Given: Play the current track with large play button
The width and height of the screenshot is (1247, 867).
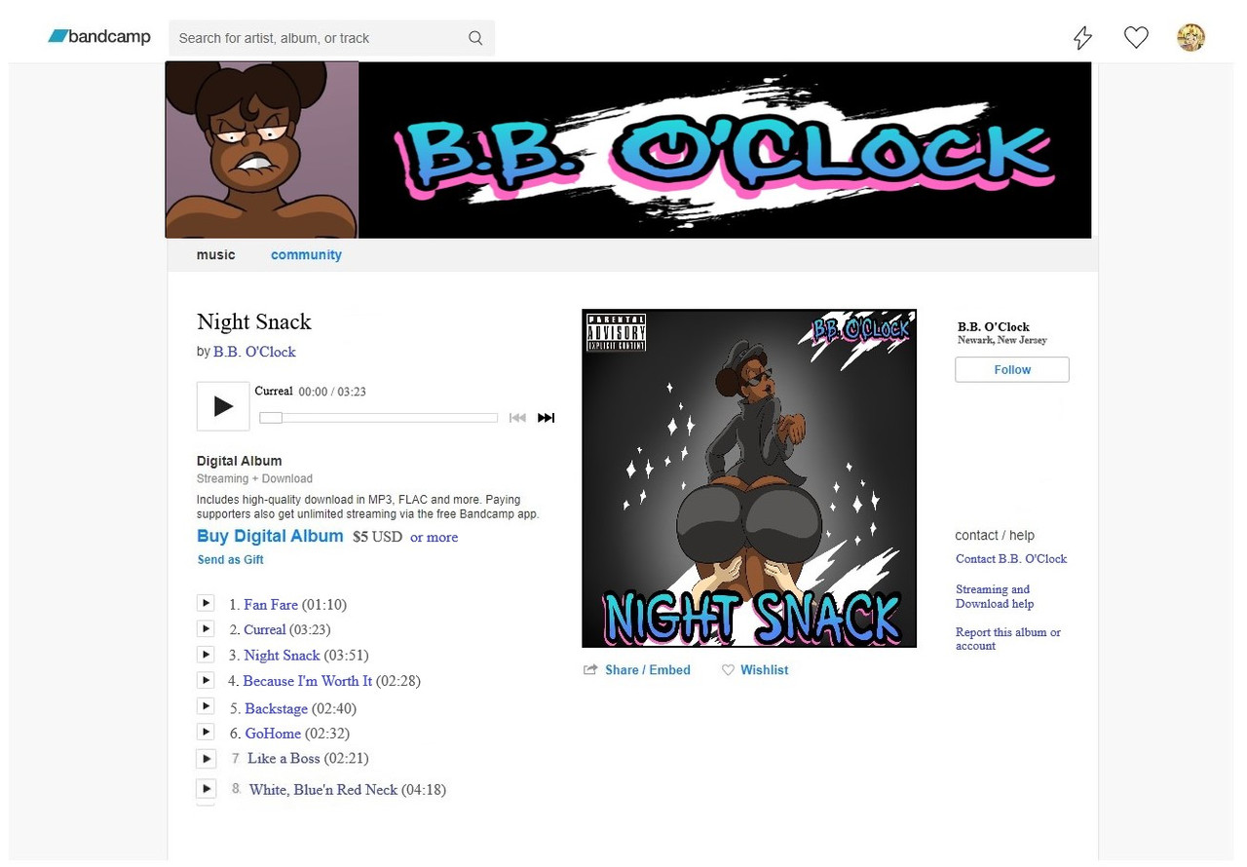Looking at the screenshot, I should pos(223,406).
